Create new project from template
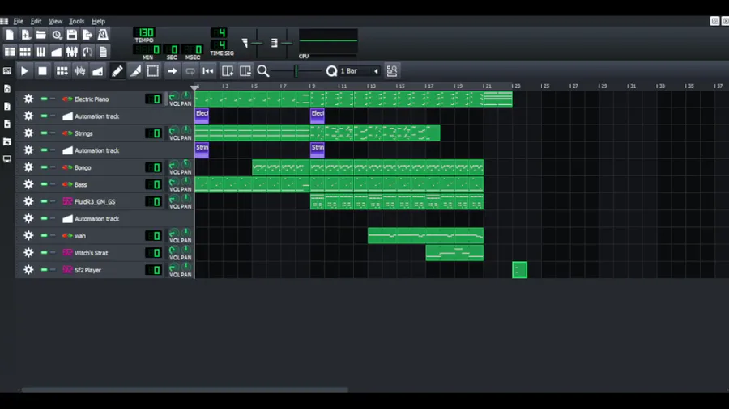Viewport: 729px width, 409px height. click(x=26, y=35)
